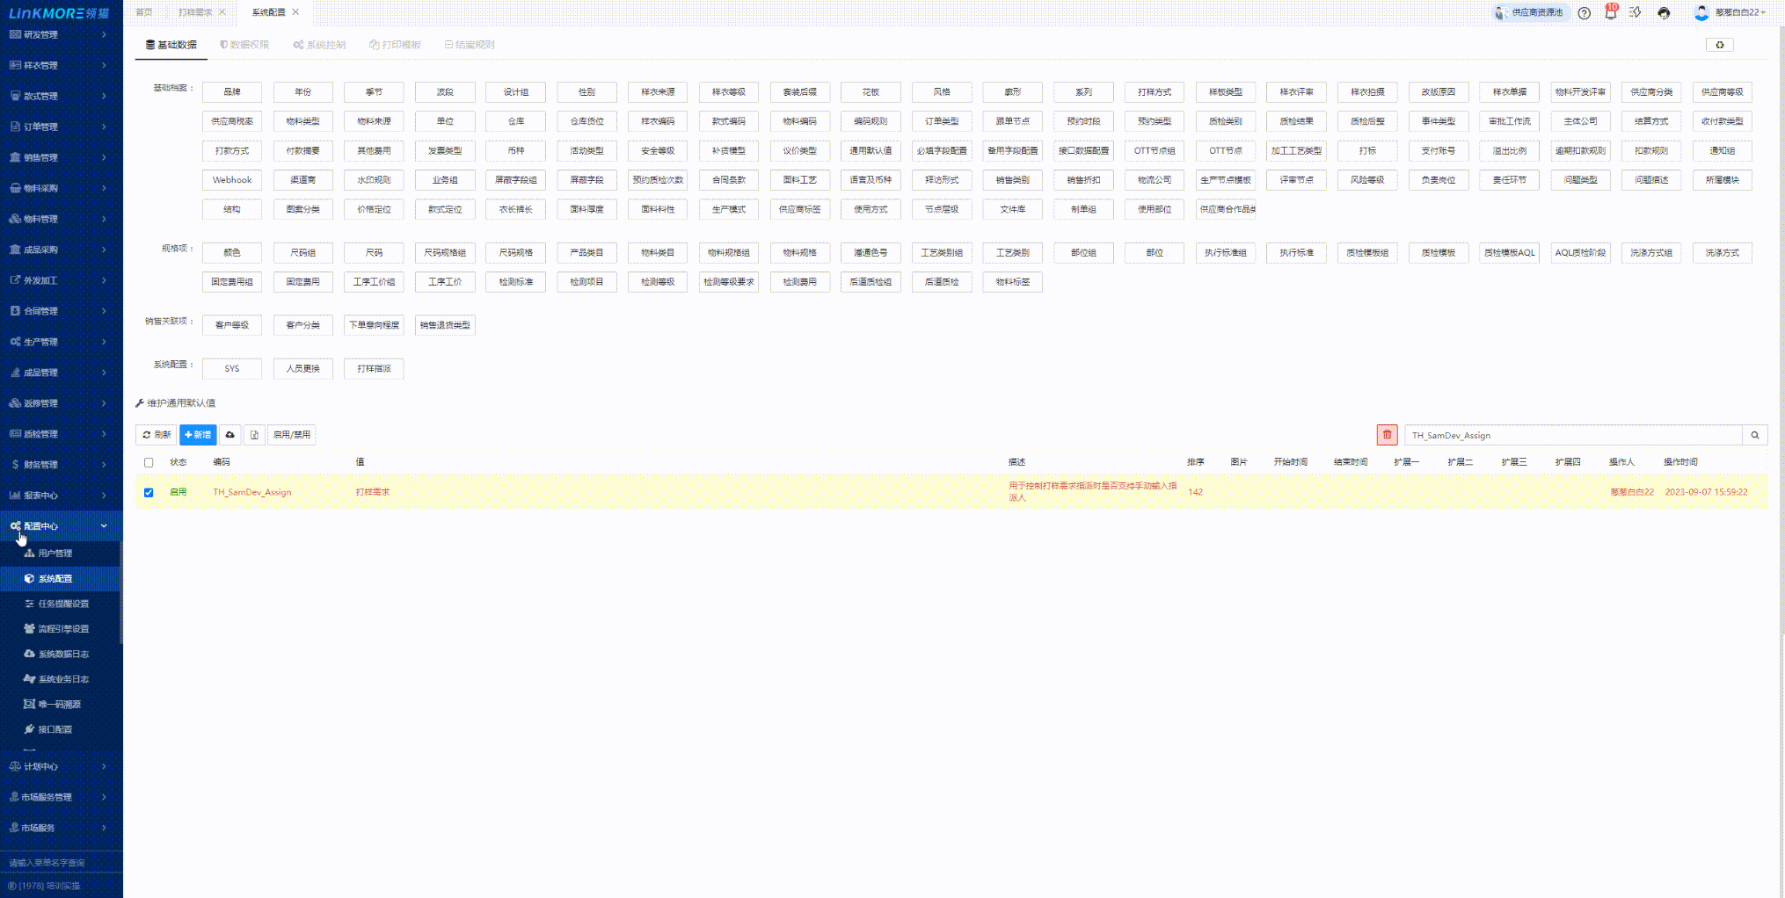Click the notification bell icon

(x=1610, y=13)
